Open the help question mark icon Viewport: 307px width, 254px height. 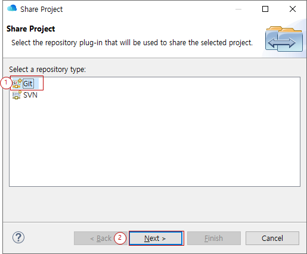(18, 237)
